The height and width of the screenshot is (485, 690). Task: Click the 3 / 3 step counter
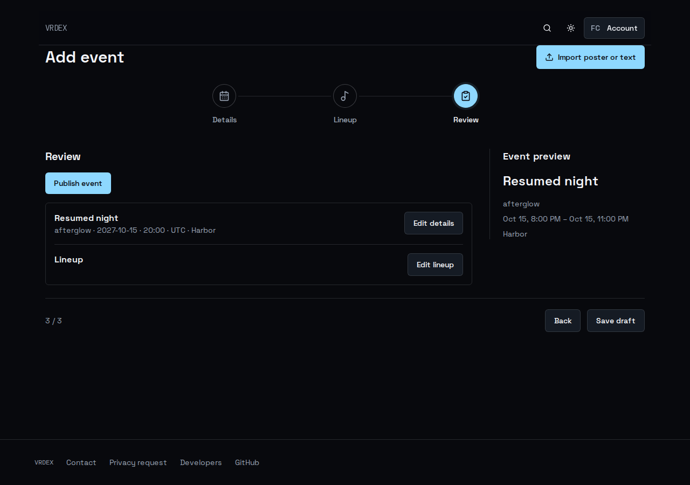[x=53, y=321]
